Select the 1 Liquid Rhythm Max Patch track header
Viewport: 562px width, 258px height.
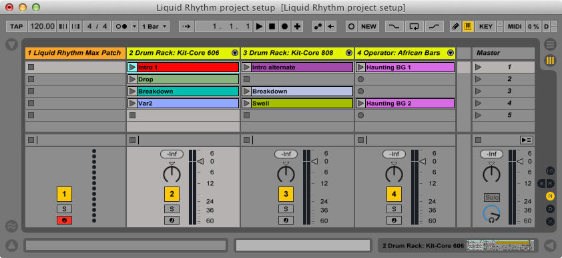(x=75, y=53)
